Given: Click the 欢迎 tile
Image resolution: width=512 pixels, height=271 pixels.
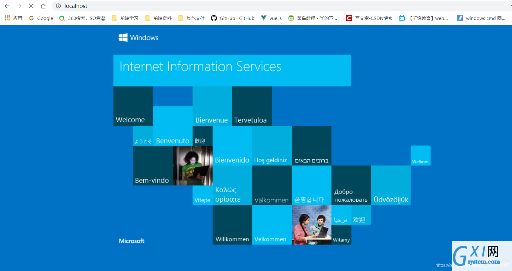Looking at the screenshot, I should tap(361, 215).
